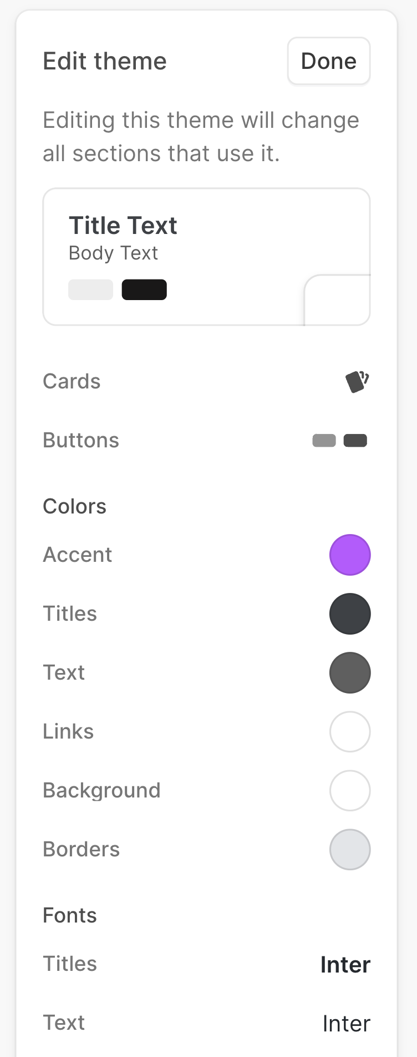Click the Background color label
This screenshot has height=1057, width=417.
pyautogui.click(x=101, y=790)
